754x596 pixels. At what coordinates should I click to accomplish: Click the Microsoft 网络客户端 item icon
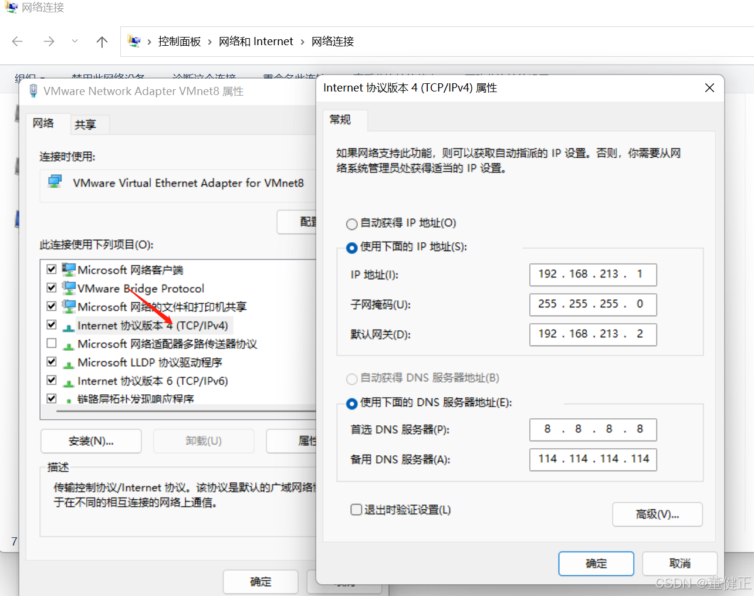(x=69, y=270)
